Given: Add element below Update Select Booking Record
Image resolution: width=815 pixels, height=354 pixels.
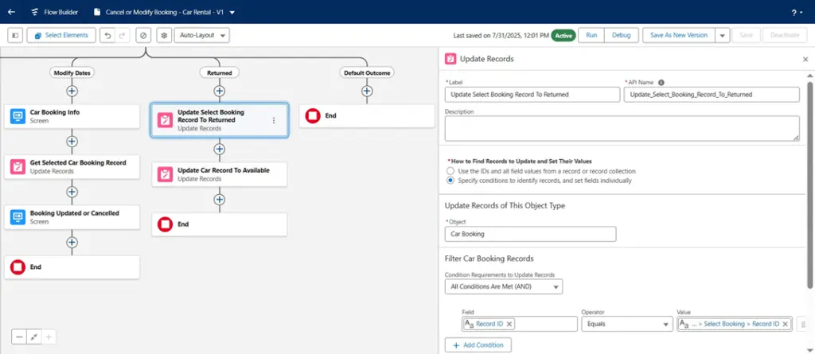Looking at the screenshot, I should click(x=220, y=150).
